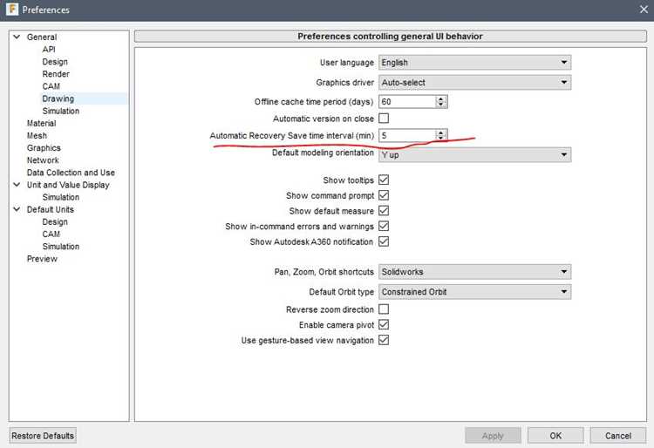Viewport: 654px width, 448px height.
Task: Select Default Units item
Action: [50, 209]
